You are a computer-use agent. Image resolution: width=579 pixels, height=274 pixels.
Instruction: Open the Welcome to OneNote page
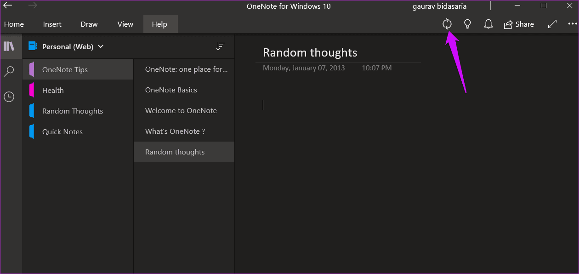pyautogui.click(x=184, y=110)
